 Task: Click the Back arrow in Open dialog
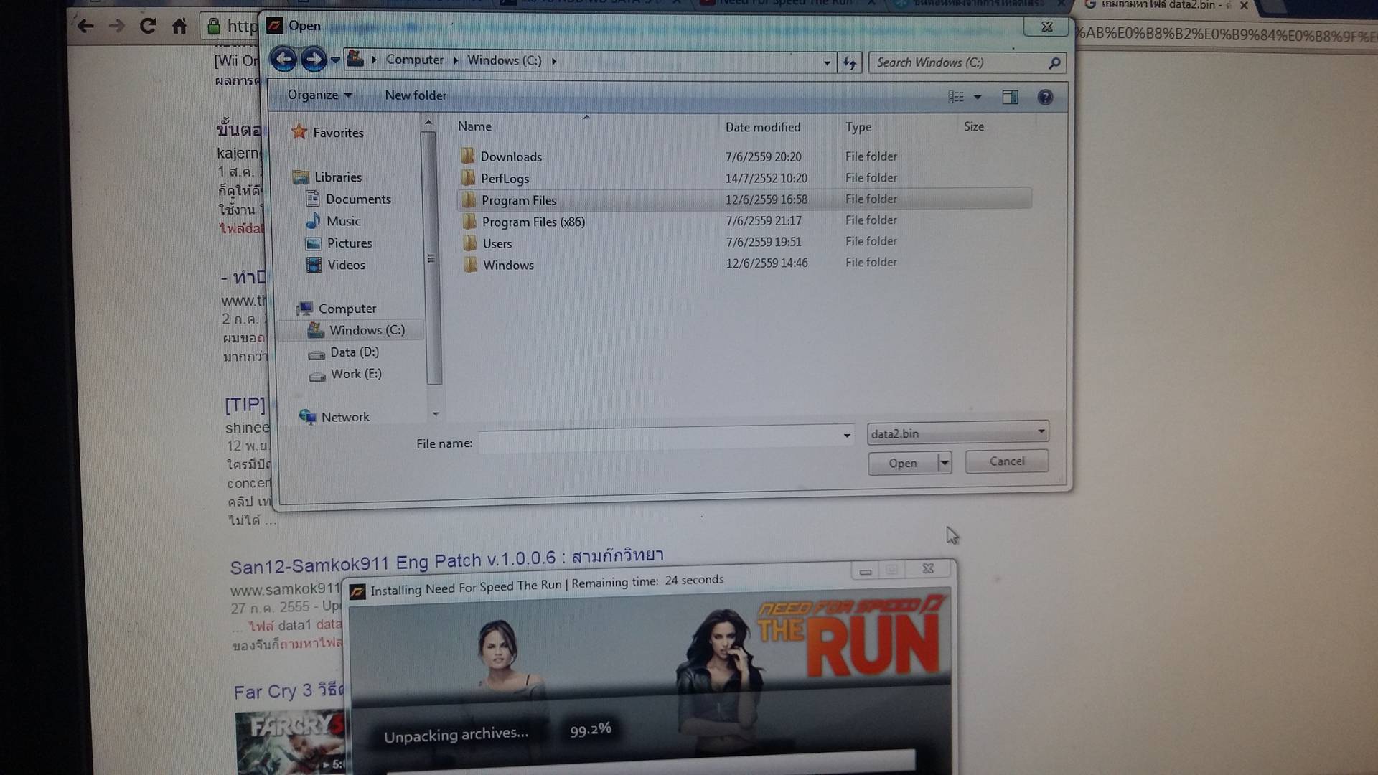[x=283, y=60]
